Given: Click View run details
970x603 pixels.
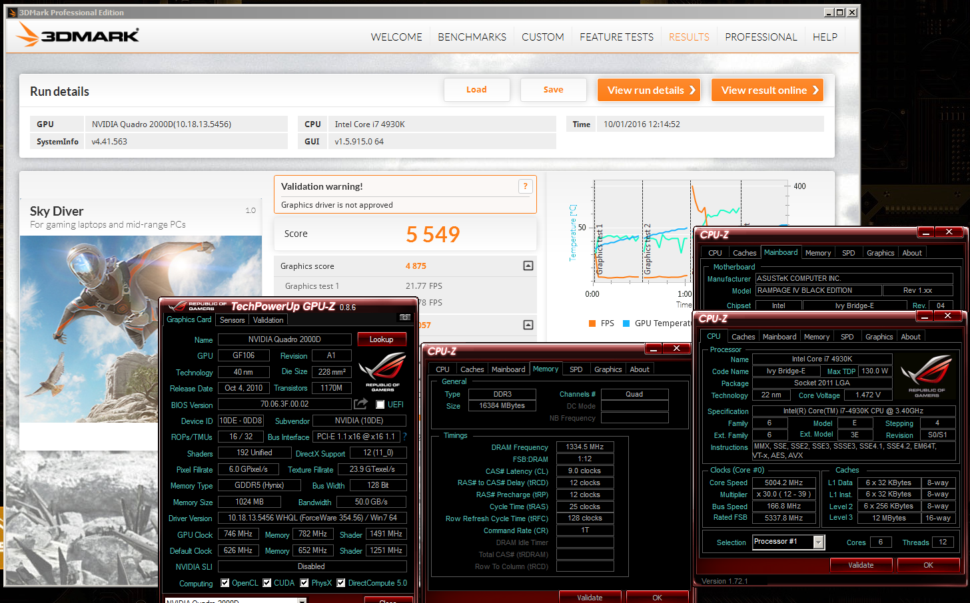Looking at the screenshot, I should (x=649, y=90).
